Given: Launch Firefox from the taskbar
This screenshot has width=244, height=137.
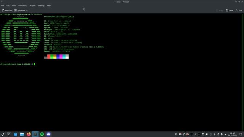Looking at the screenshot, I should pyautogui.click(x=29, y=134).
